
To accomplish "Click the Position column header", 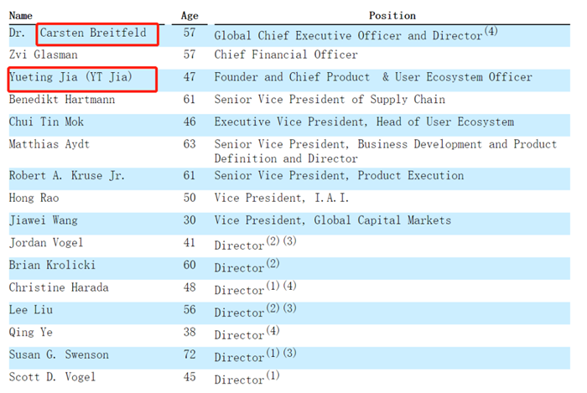I will click(392, 15).
